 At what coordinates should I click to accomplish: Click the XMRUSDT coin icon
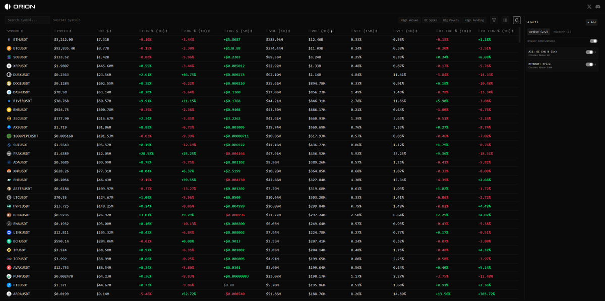pyautogui.click(x=9, y=171)
